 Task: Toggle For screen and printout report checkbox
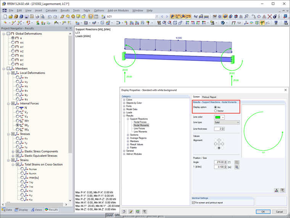point(193,203)
